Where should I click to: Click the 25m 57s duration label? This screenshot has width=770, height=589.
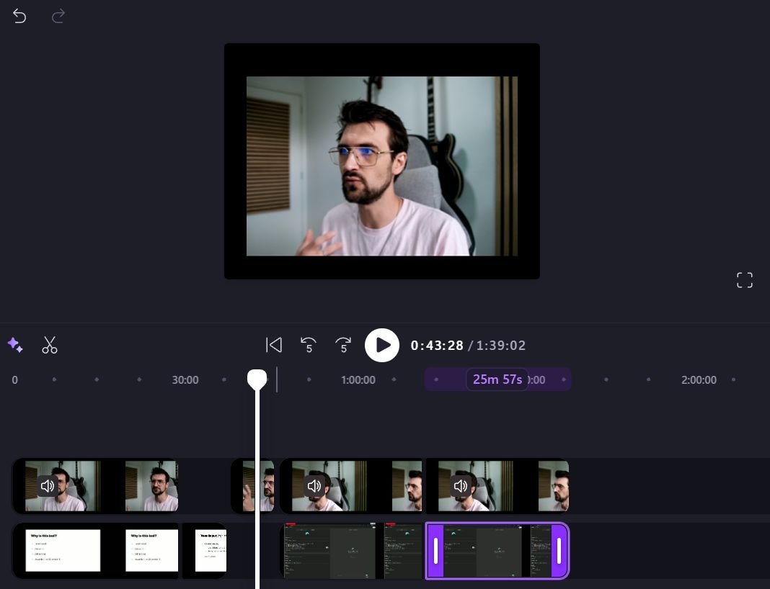(497, 379)
